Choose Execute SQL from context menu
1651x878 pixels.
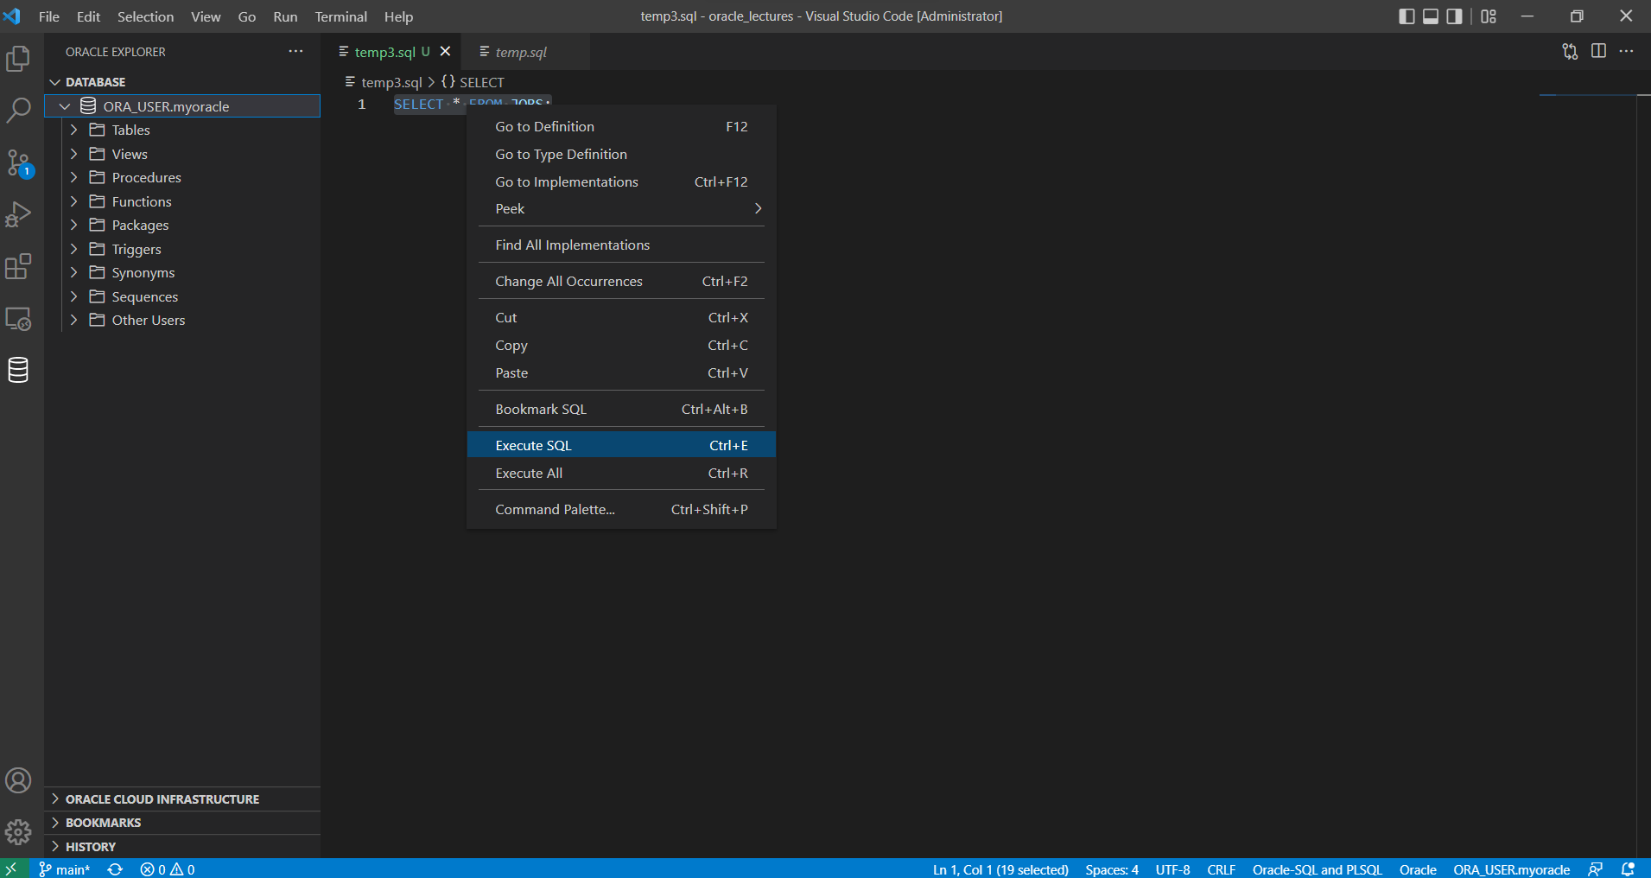[621, 445]
